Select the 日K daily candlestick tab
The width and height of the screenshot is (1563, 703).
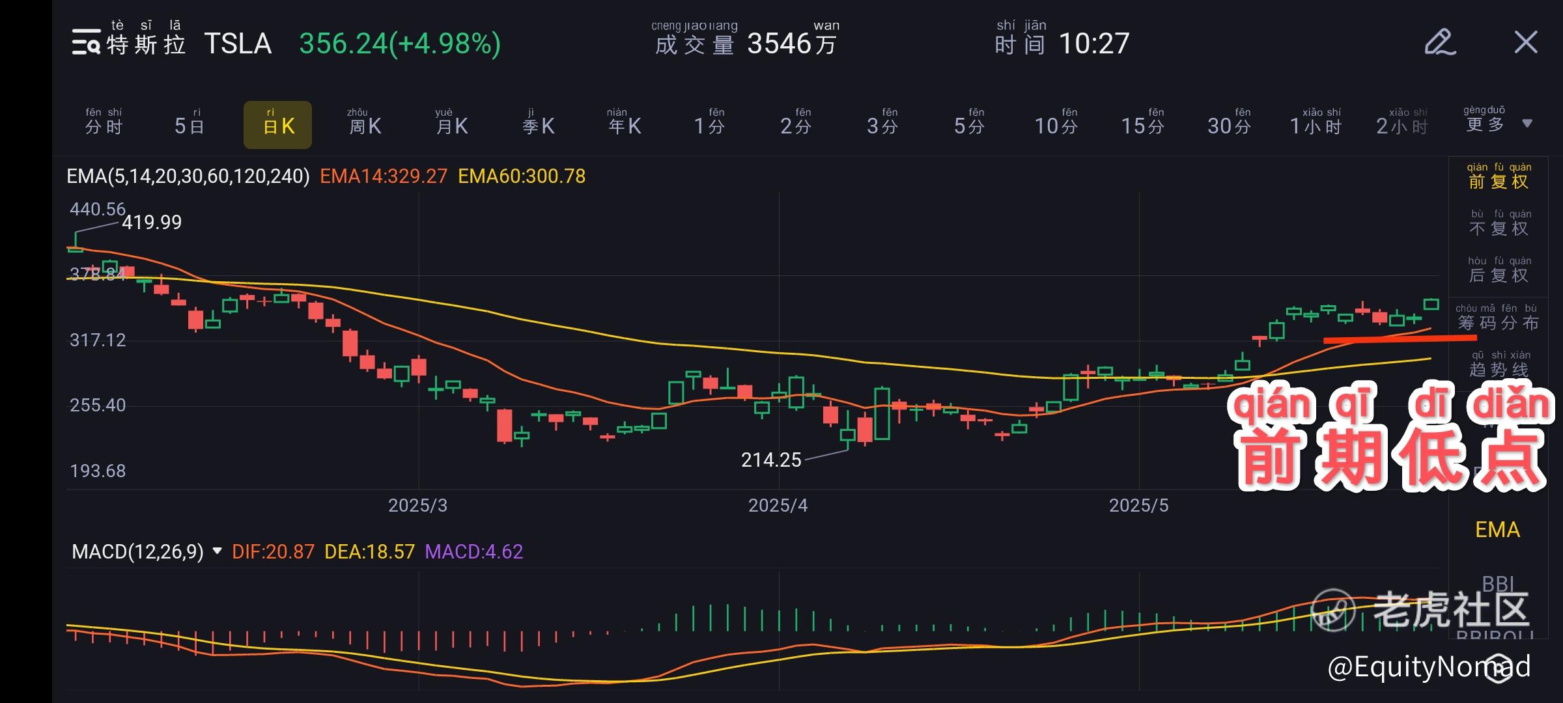point(278,125)
